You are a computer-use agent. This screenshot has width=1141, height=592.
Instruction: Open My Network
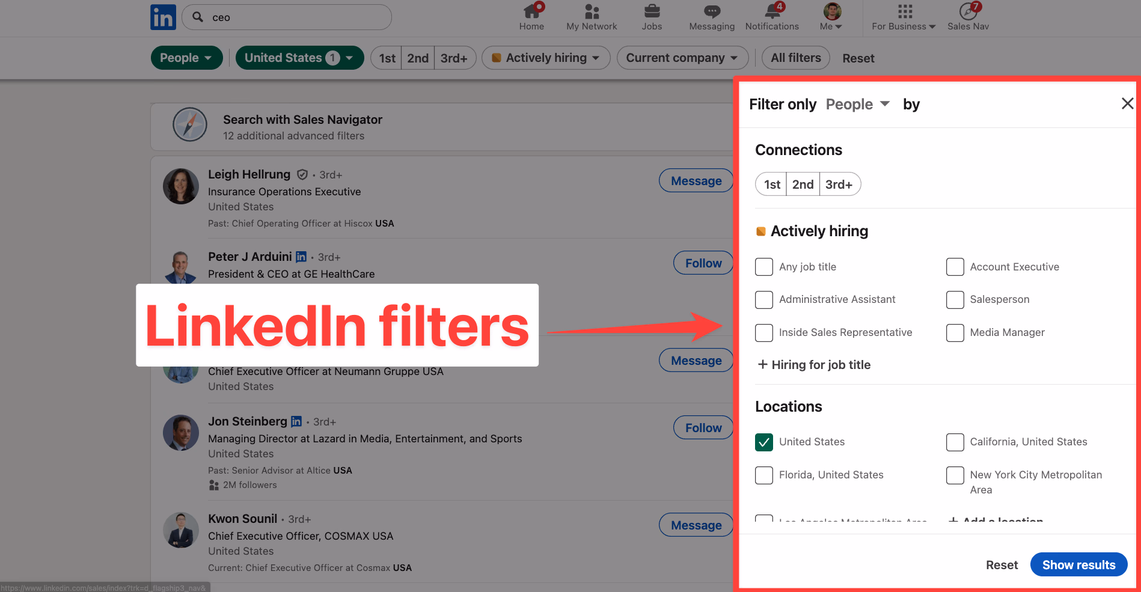pos(592,17)
